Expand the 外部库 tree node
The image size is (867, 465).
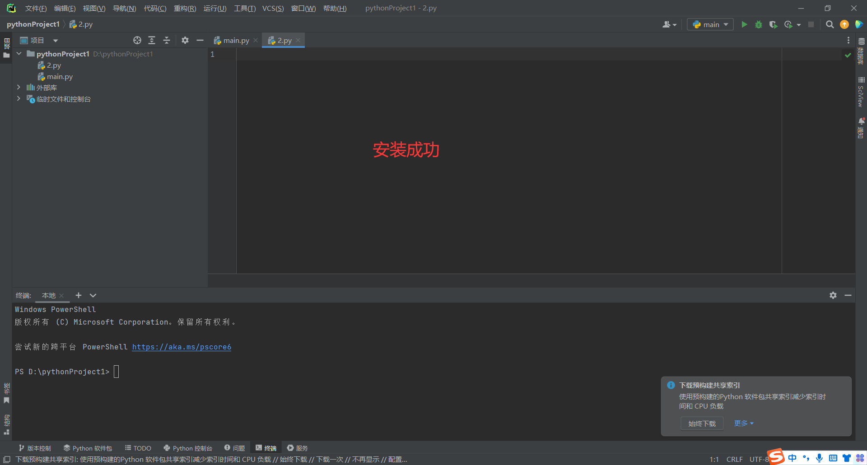pos(19,87)
